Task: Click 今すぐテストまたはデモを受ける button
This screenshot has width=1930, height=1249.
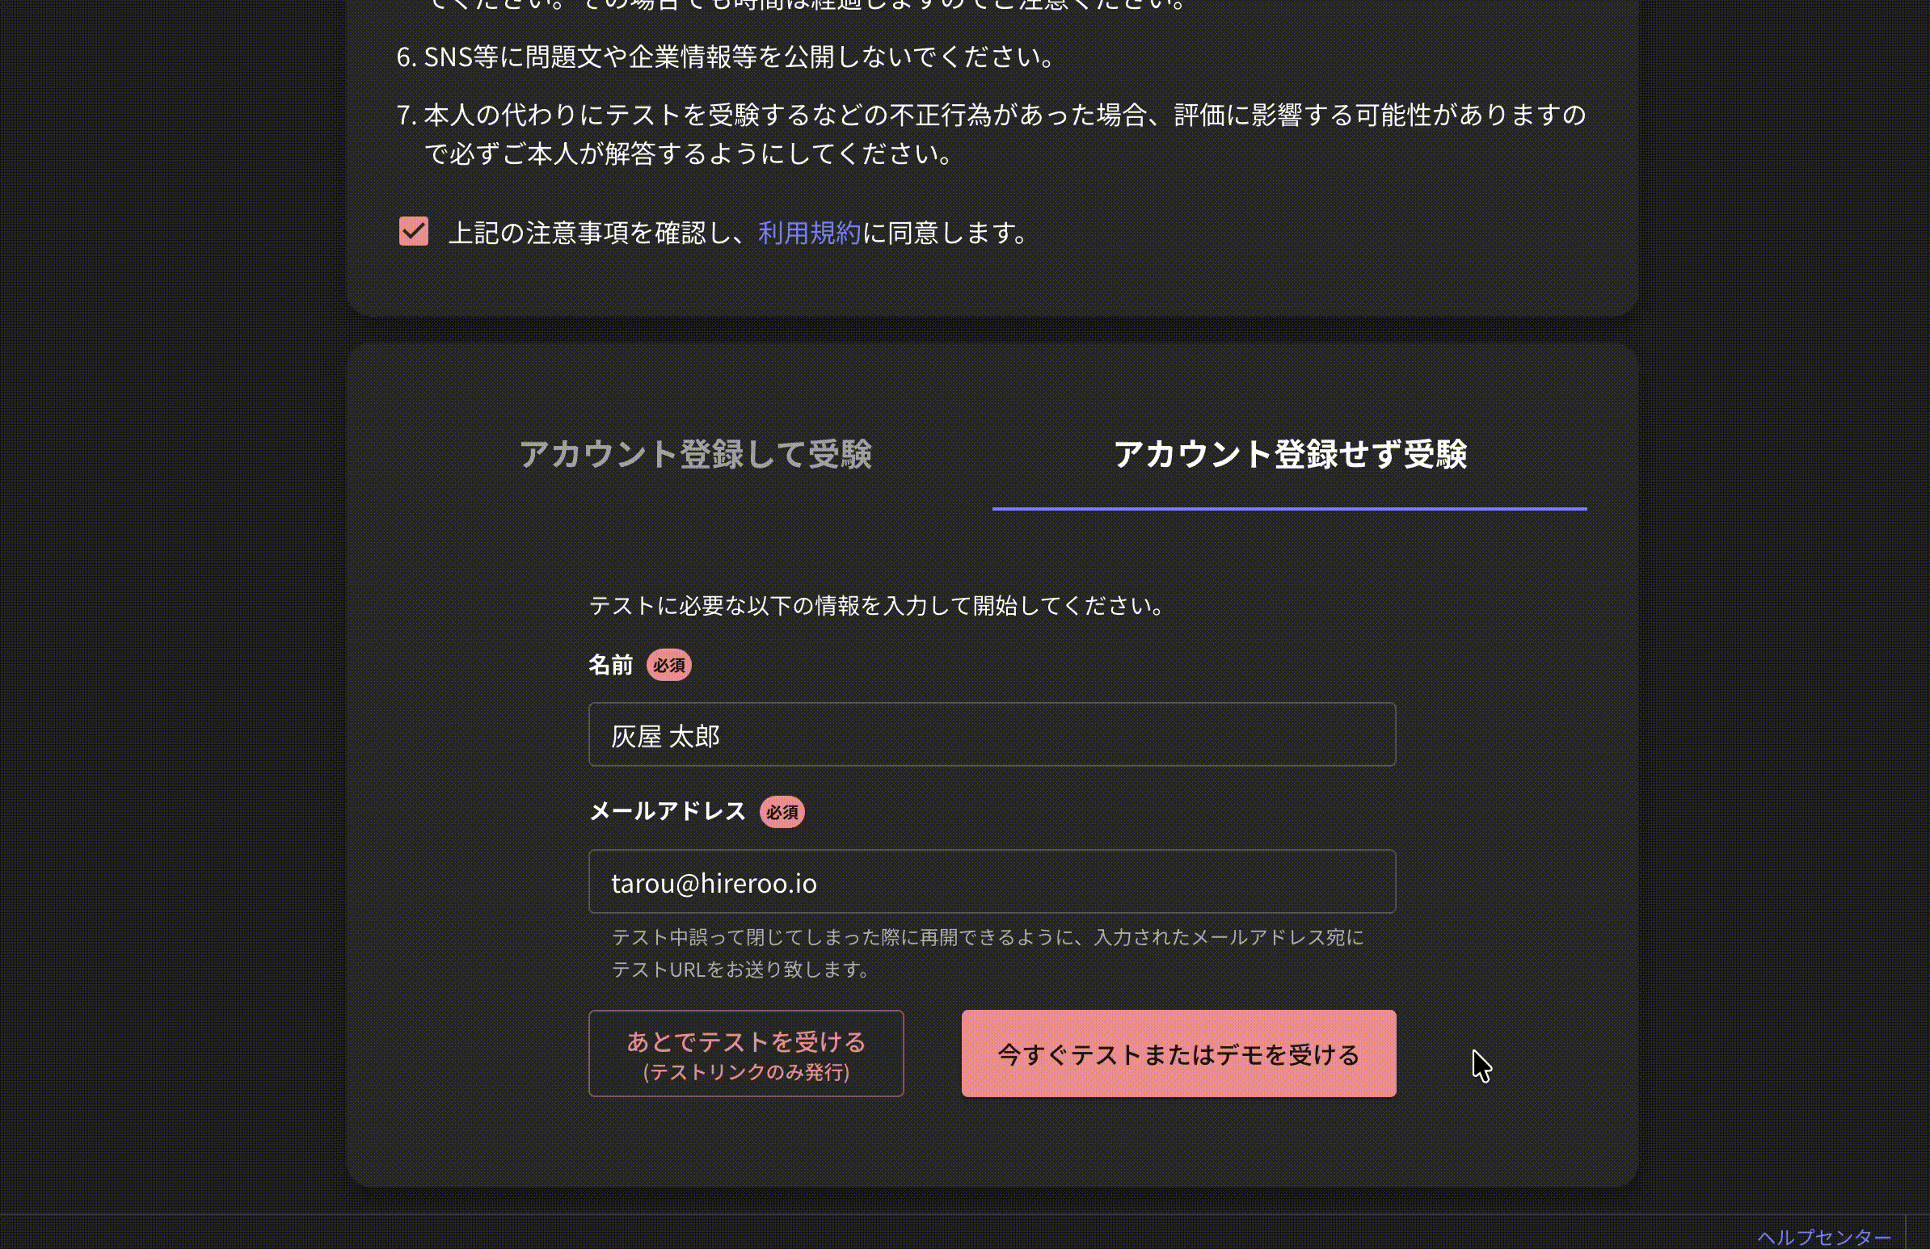Action: pos(1178,1053)
